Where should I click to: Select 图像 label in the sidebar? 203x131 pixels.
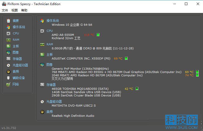click(x=16, y=52)
